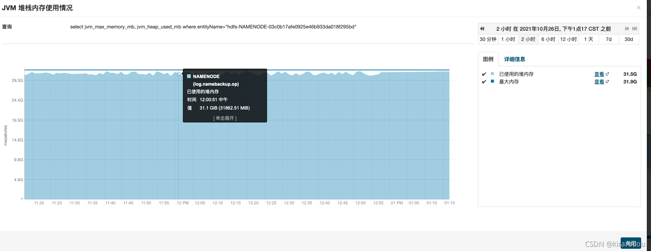Click 查看 link for 已使用的堆内存

click(x=599, y=74)
